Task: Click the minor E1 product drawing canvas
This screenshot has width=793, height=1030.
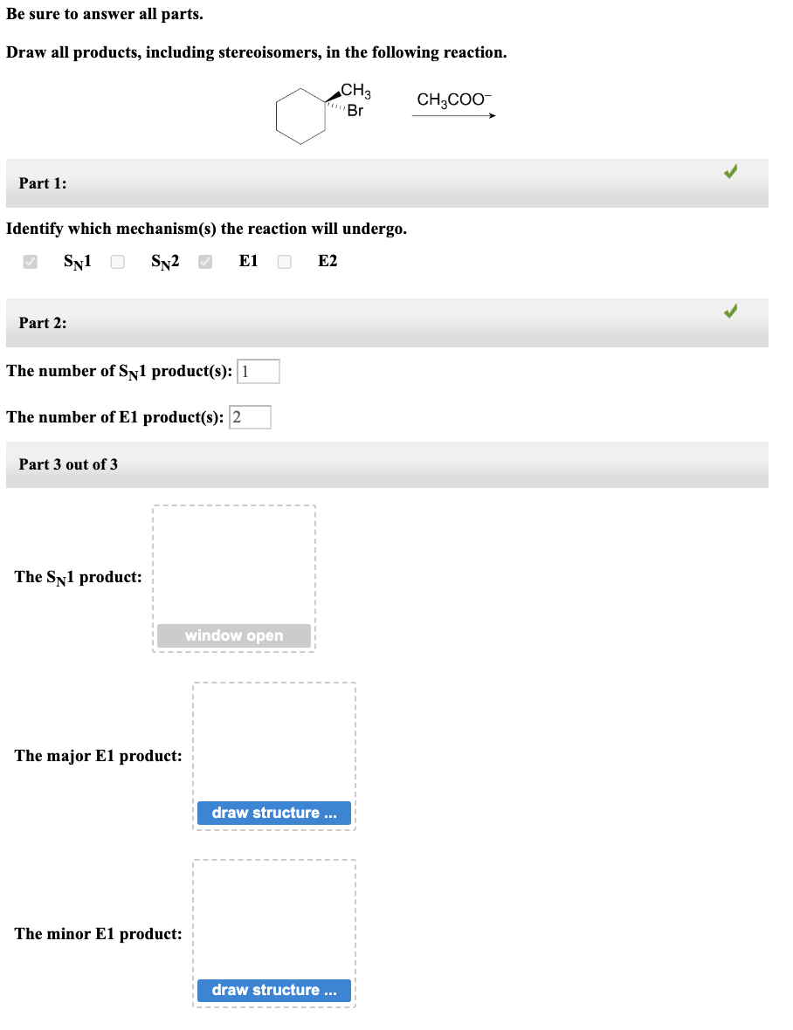Action: click(274, 925)
